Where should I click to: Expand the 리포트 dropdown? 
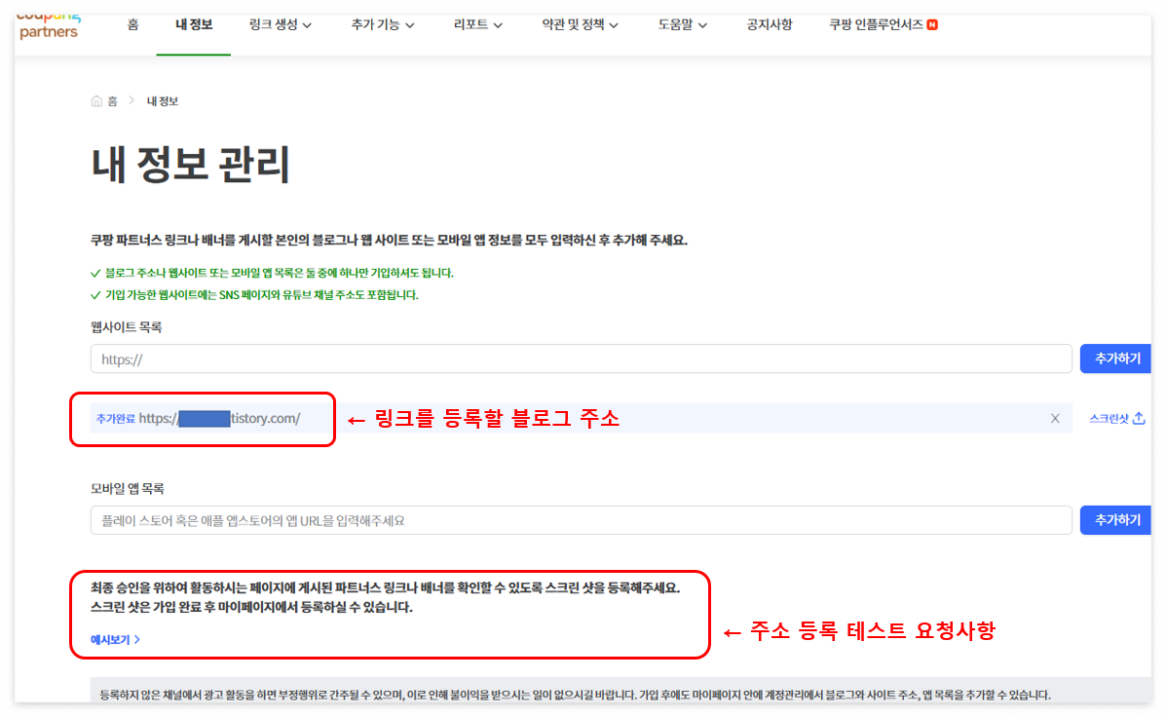(476, 24)
